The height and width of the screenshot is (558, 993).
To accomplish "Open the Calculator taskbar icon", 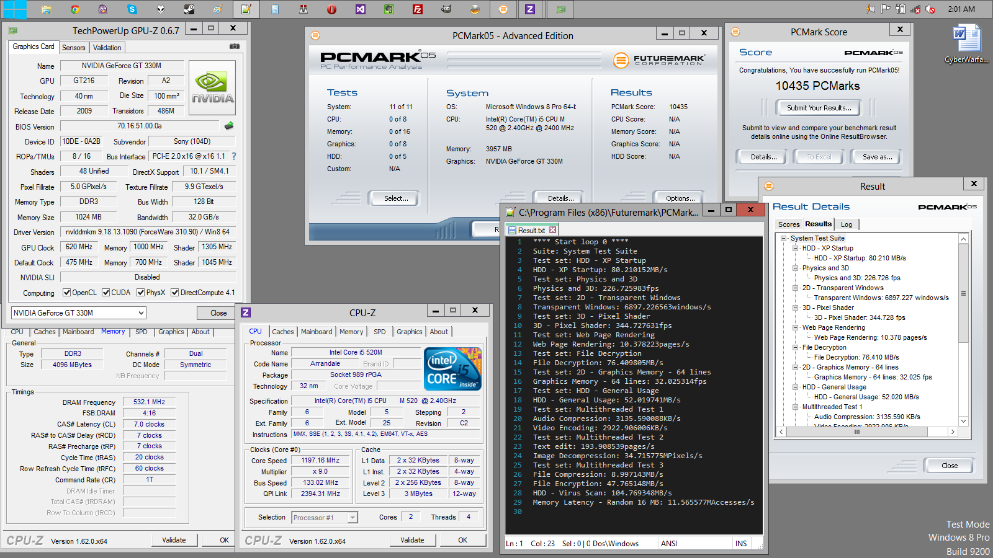I will [x=275, y=9].
